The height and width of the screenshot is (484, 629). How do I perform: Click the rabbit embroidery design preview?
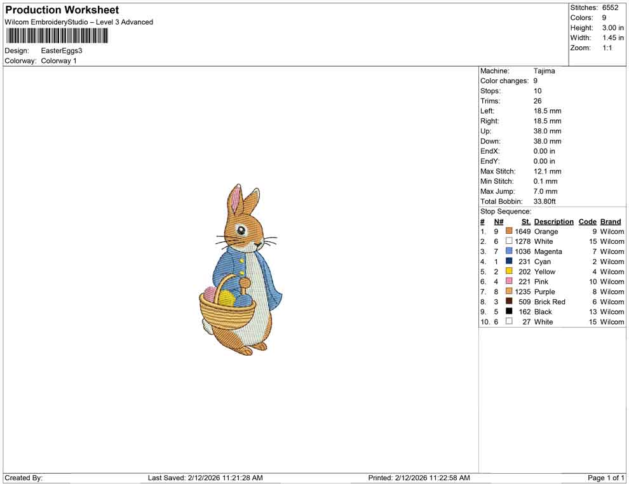pyautogui.click(x=240, y=270)
